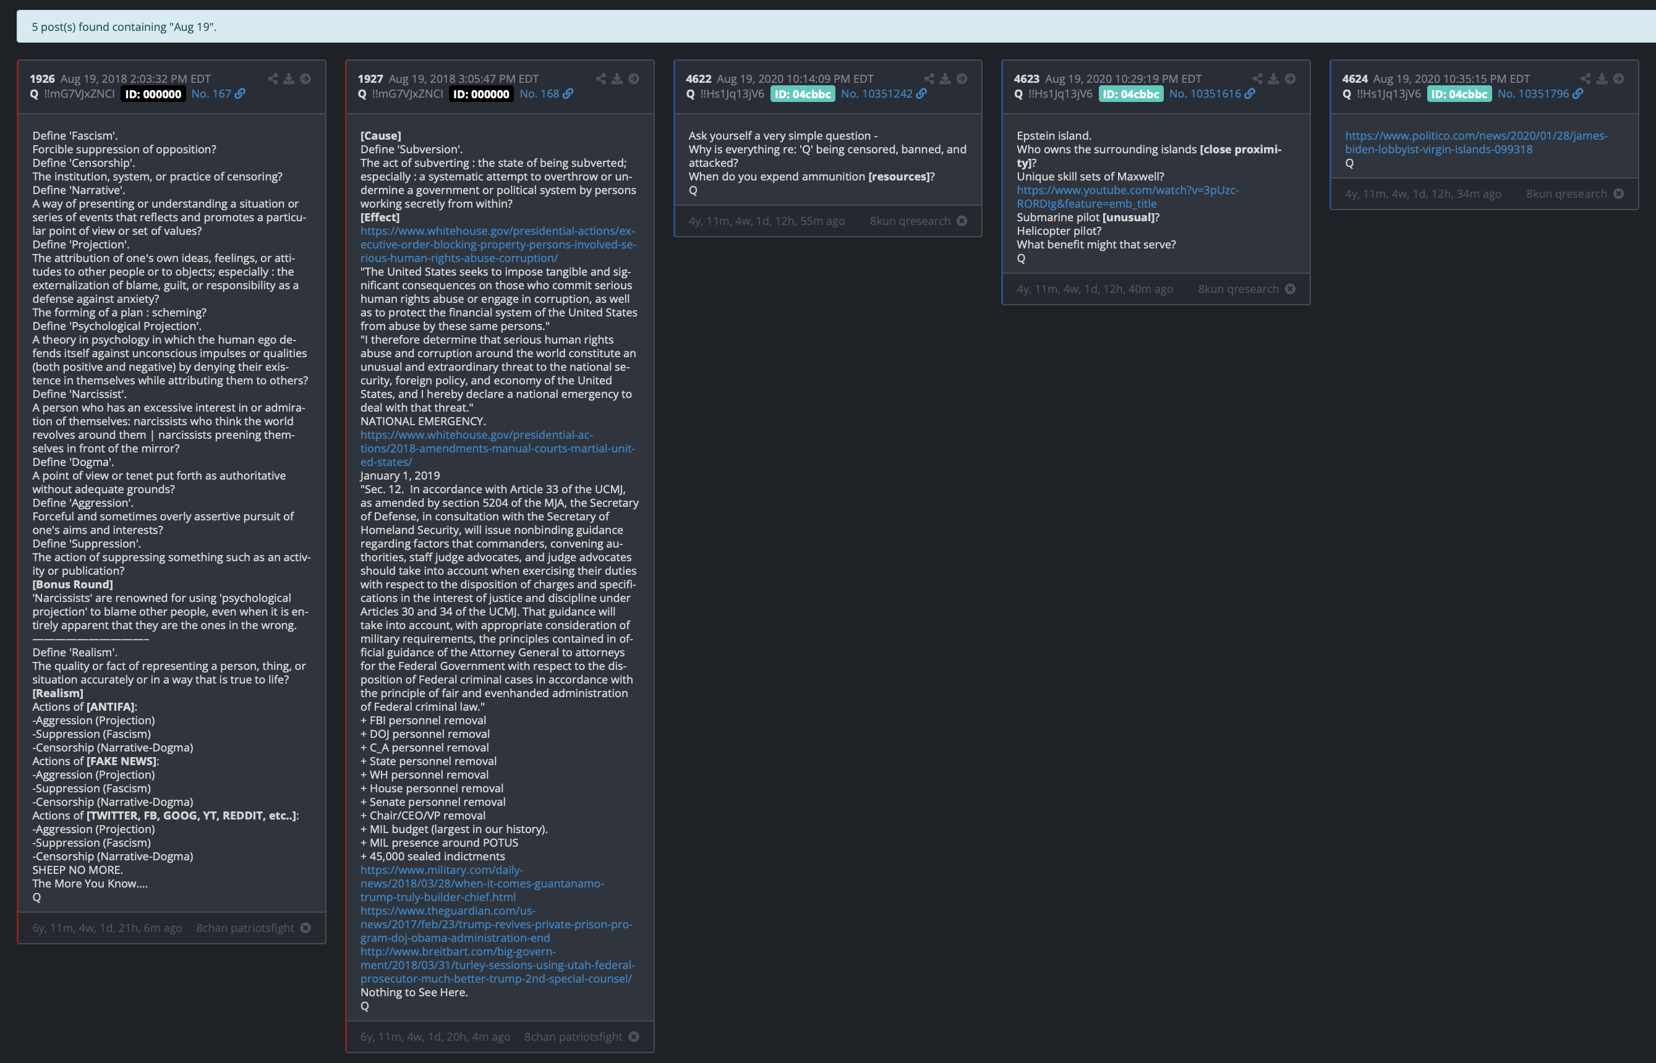Click 'Epstein island.' text in post 4623
The image size is (1656, 1063).
tap(1054, 135)
